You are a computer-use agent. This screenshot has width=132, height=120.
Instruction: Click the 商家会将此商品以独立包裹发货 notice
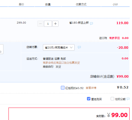pyautogui.click(x=61, y=63)
